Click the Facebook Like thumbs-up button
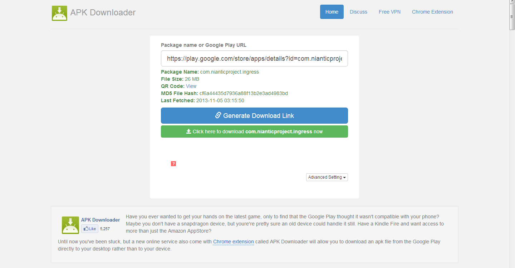 [x=89, y=229]
